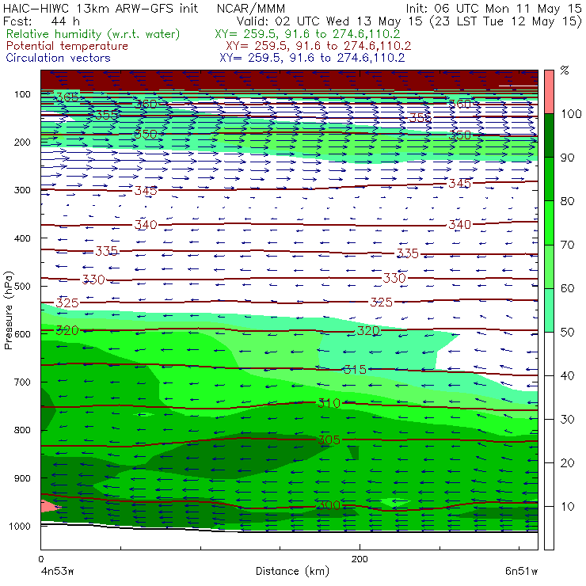Click the '%' unit label above color bar

pos(565,70)
